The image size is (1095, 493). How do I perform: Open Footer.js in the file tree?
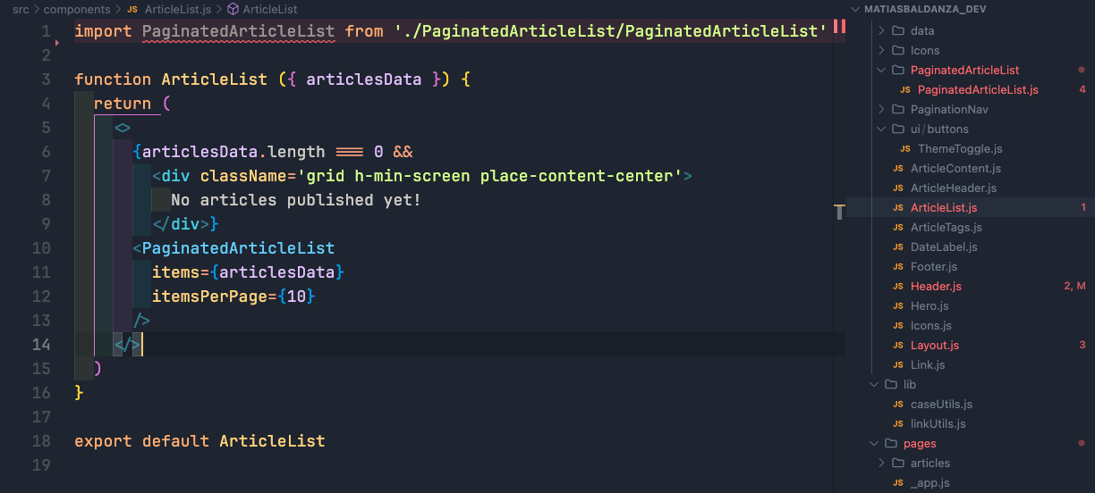click(934, 267)
